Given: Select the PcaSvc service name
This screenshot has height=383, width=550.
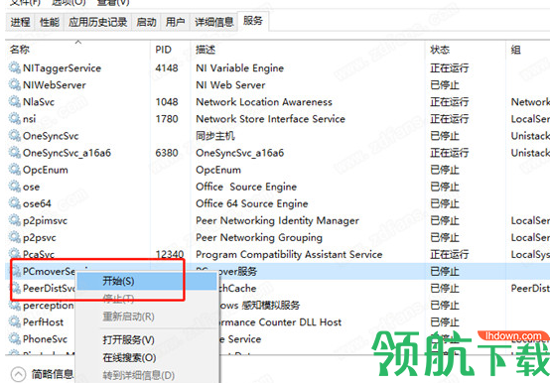Looking at the screenshot, I should tap(39, 254).
